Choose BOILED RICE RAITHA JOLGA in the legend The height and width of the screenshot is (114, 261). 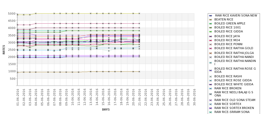[234, 53]
